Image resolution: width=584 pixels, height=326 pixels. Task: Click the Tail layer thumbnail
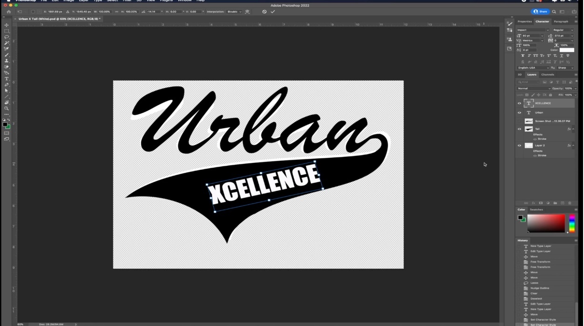(528, 129)
